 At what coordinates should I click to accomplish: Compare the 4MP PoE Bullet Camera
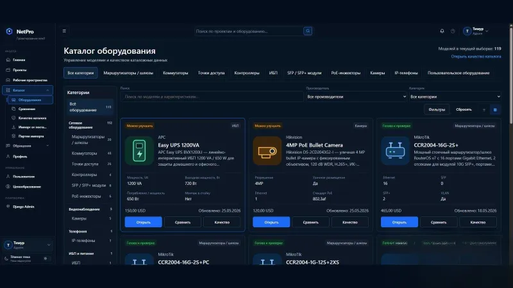coord(310,222)
